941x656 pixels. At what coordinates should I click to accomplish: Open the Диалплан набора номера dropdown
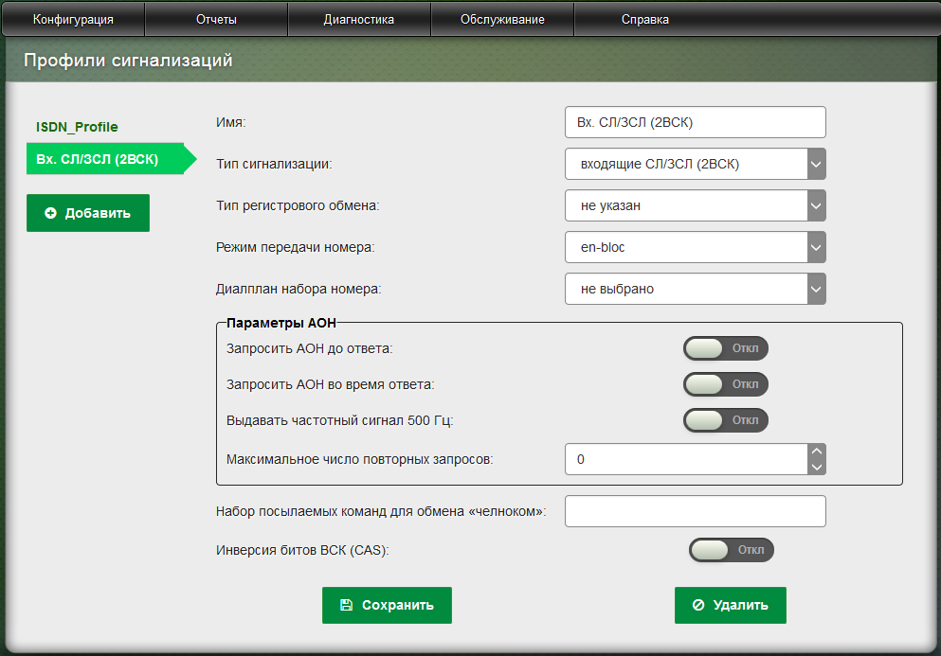tap(695, 289)
